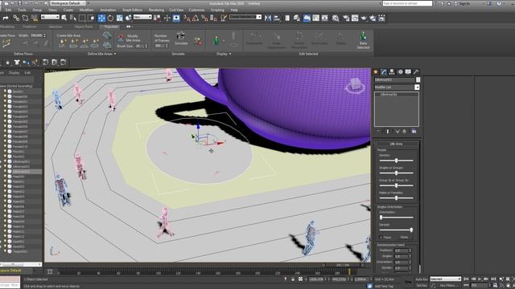Click the first Create Idle Area icon

(62, 43)
